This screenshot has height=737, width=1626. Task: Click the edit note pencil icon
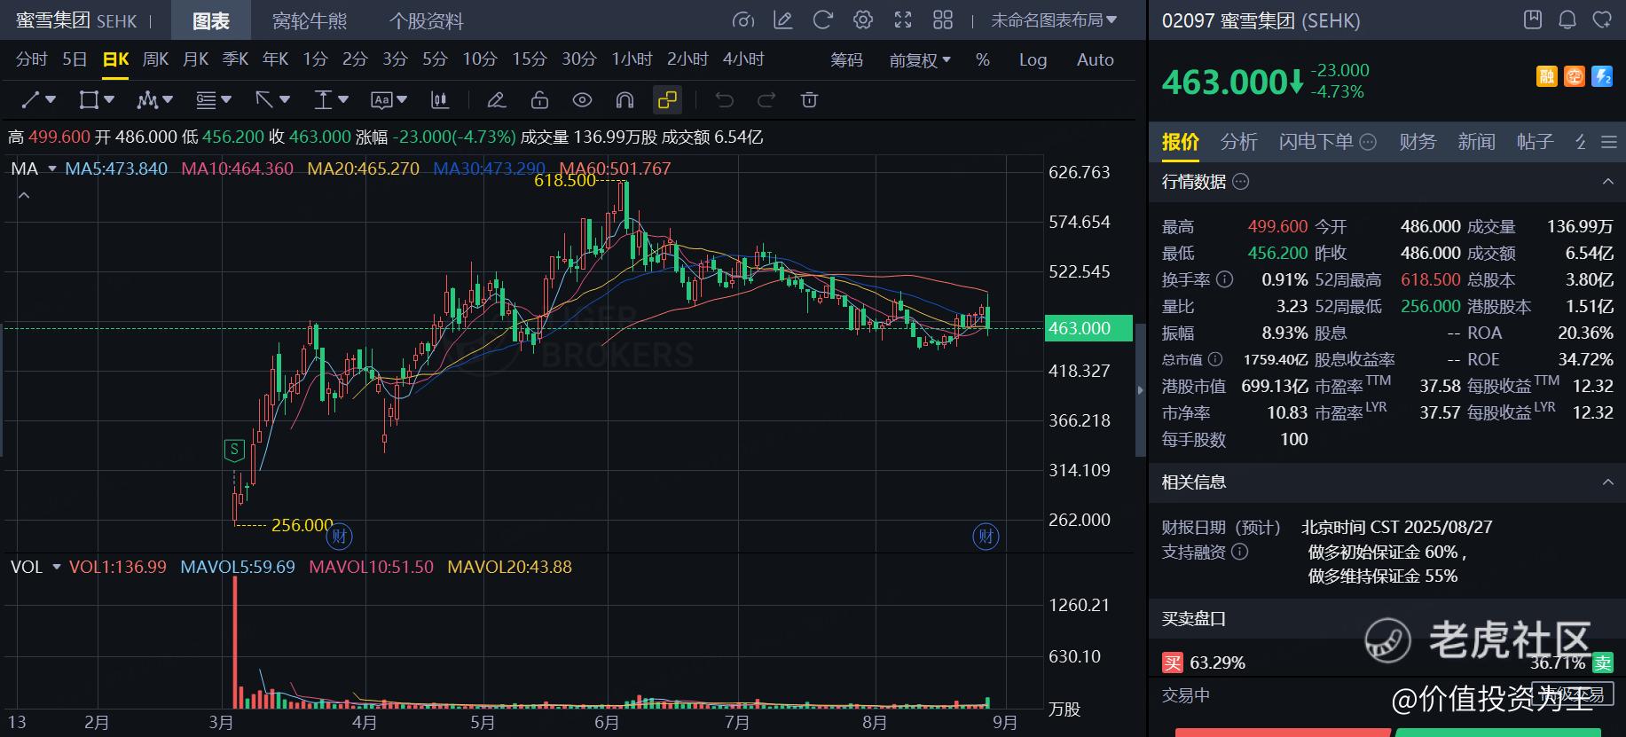coord(782,20)
